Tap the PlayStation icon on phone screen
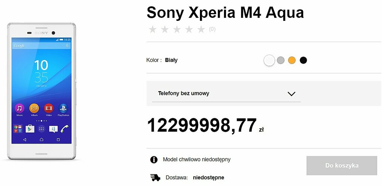This screenshot has width=382, height=186. click(x=63, y=108)
